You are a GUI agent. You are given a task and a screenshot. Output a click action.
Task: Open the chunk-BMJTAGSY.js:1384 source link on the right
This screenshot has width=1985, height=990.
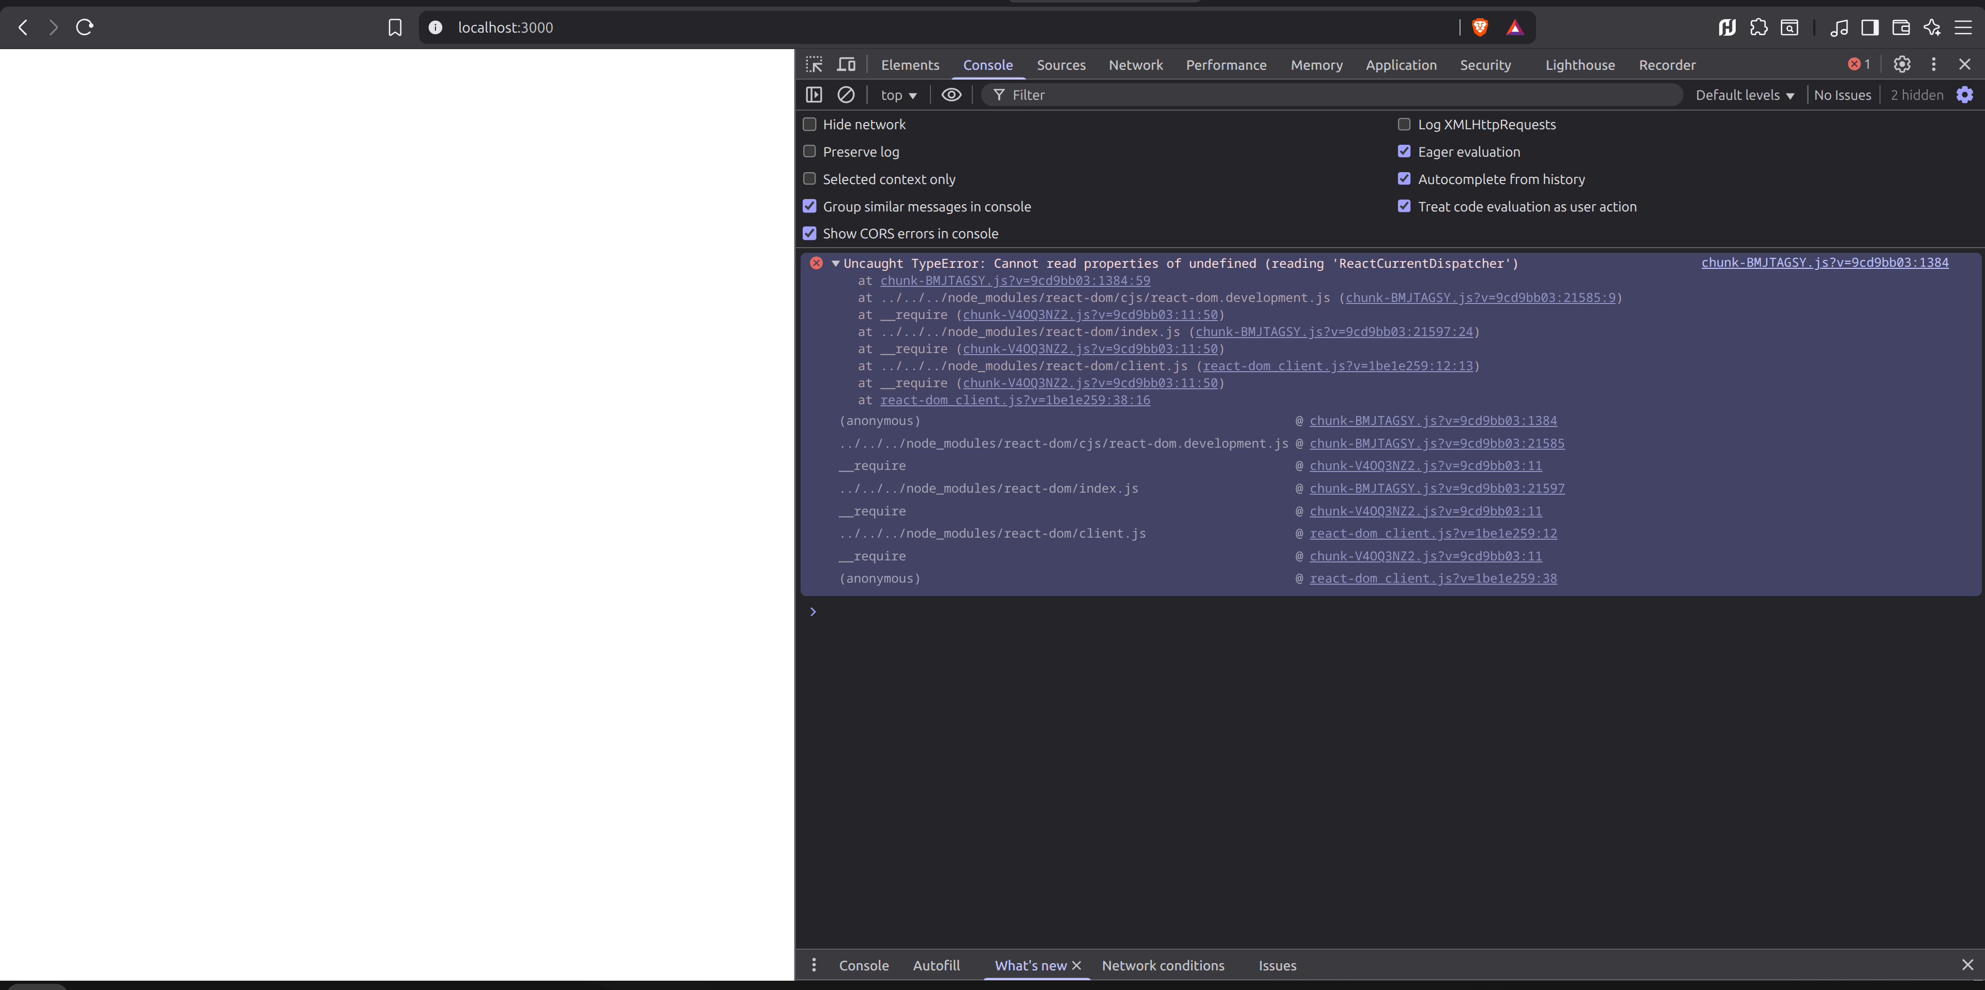(1824, 263)
